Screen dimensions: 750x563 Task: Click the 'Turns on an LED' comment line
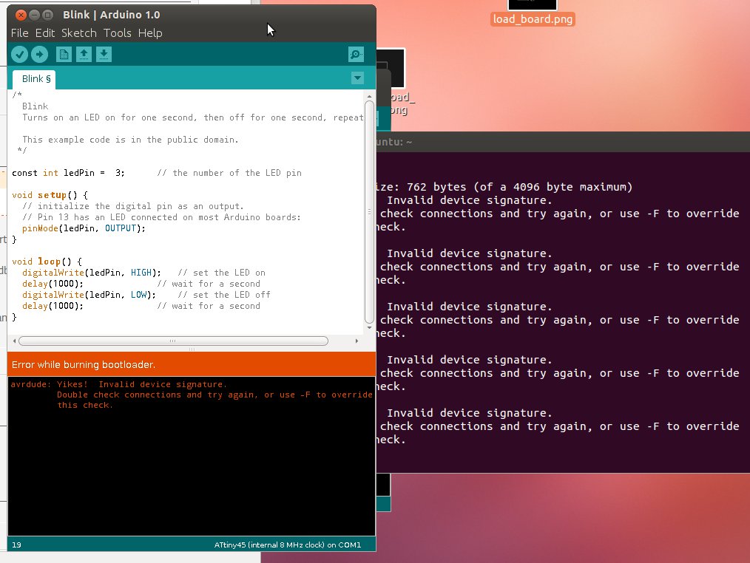193,117
